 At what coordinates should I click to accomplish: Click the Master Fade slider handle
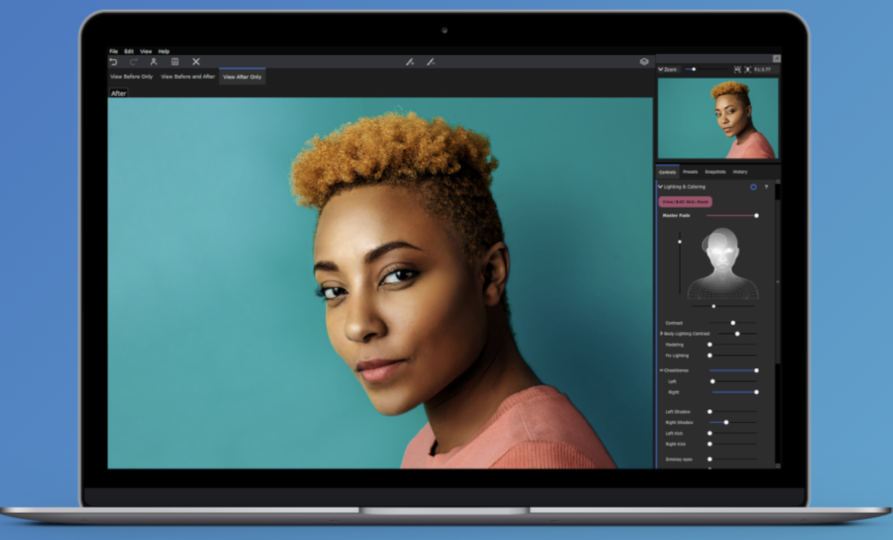coord(756,216)
